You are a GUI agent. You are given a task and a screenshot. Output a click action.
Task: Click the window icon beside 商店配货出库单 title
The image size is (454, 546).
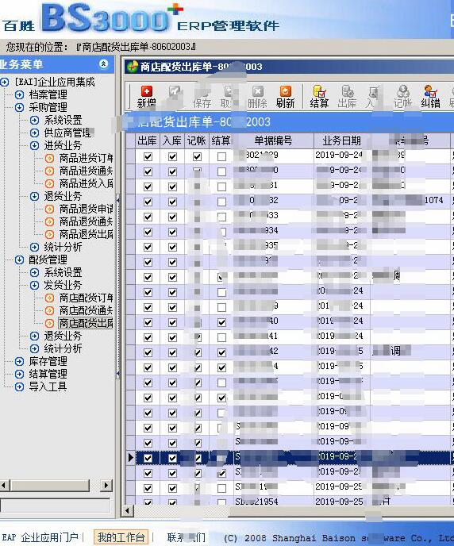tap(133, 66)
